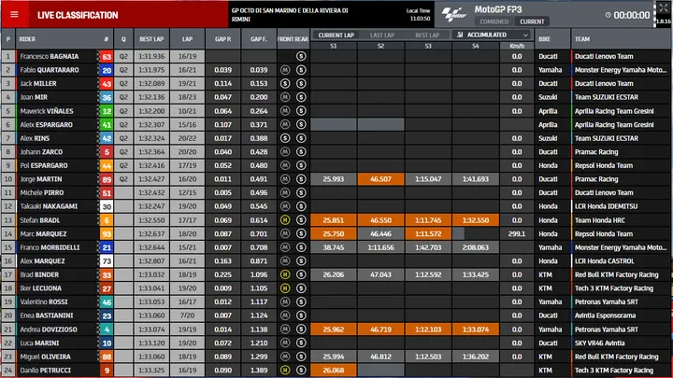The height and width of the screenshot is (378, 673).
Task: Click Morbidelli's 2:08.063 sector time
Action: point(476,247)
